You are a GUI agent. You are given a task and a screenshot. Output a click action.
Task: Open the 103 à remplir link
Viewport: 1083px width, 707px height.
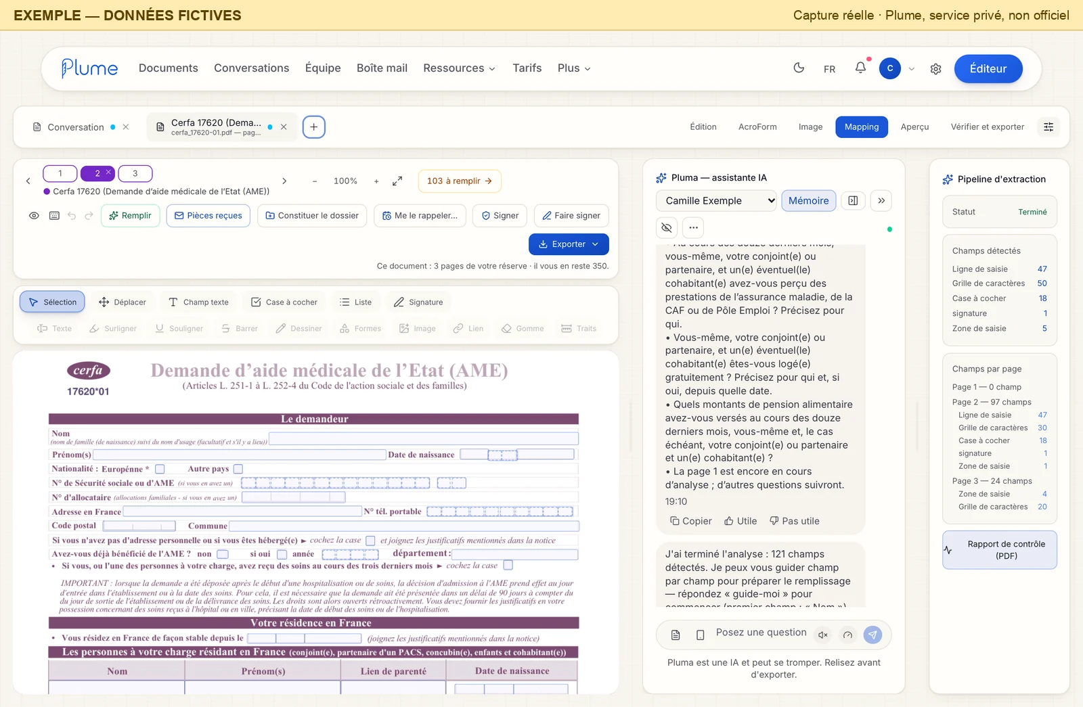point(460,181)
